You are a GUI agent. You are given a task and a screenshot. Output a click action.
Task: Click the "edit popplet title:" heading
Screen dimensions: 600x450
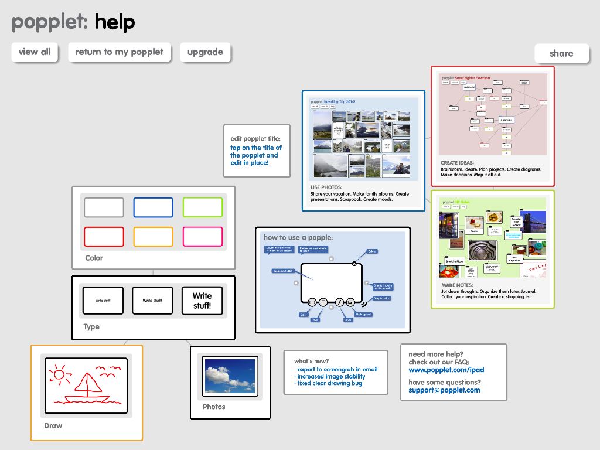click(x=255, y=138)
